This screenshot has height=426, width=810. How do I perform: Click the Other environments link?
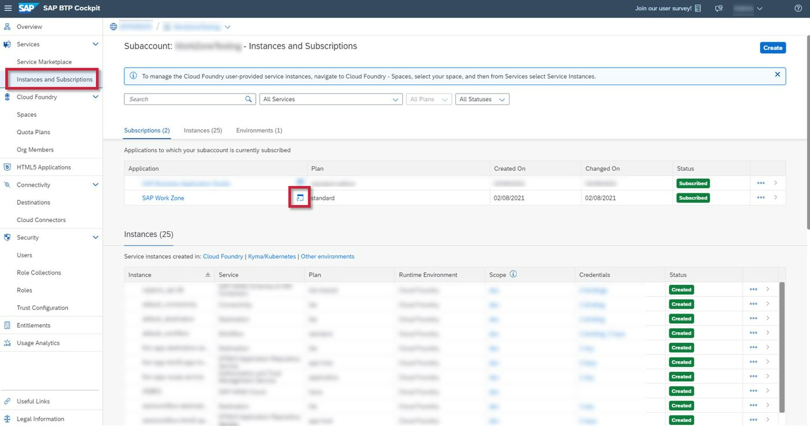point(327,257)
